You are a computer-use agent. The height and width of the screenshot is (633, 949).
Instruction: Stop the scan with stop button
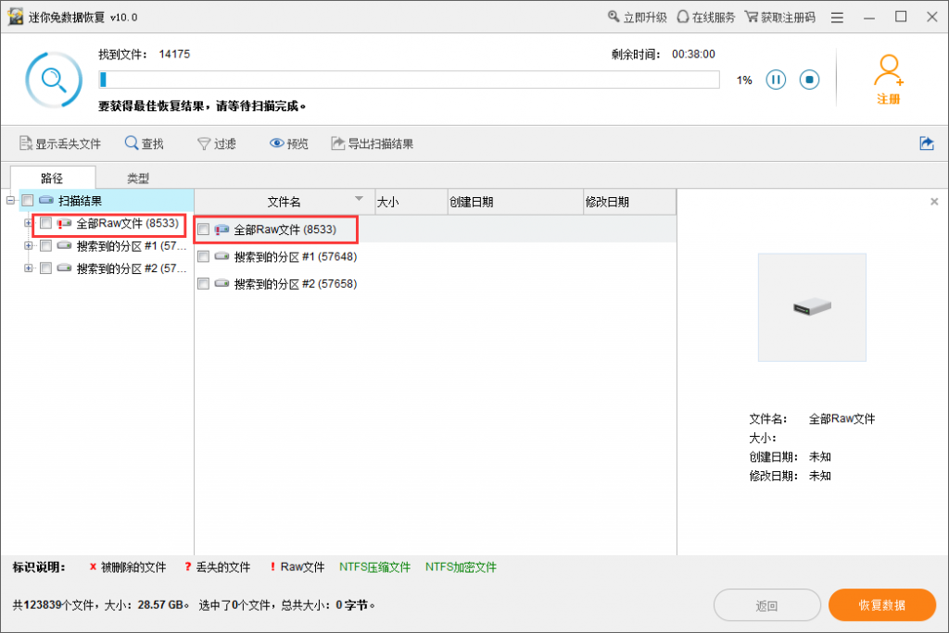tap(809, 80)
